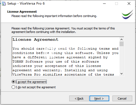Click the monospace "License Agreement" heading in text box

coord(35,40)
